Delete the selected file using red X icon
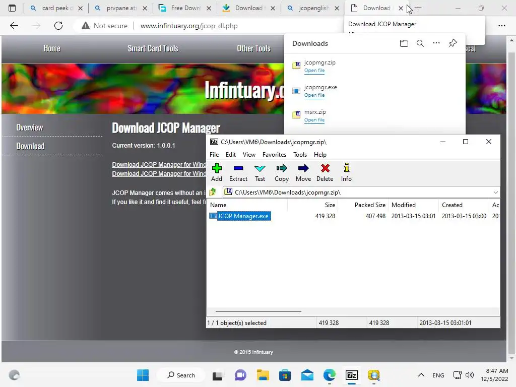Screen dimensions: 516x387 pos(325,172)
